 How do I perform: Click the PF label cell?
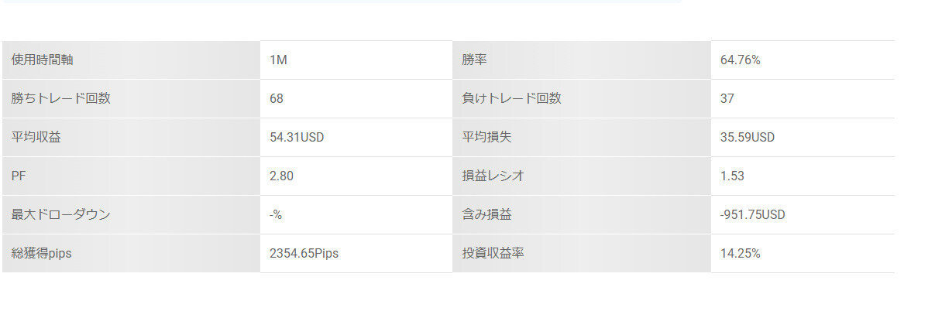(x=131, y=176)
